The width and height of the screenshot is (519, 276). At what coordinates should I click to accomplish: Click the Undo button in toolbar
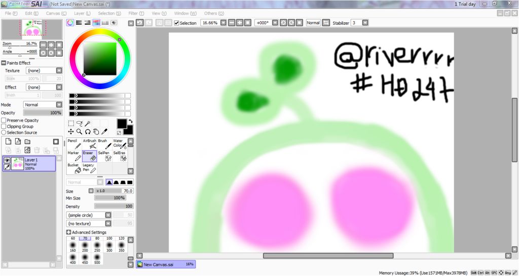point(140,23)
